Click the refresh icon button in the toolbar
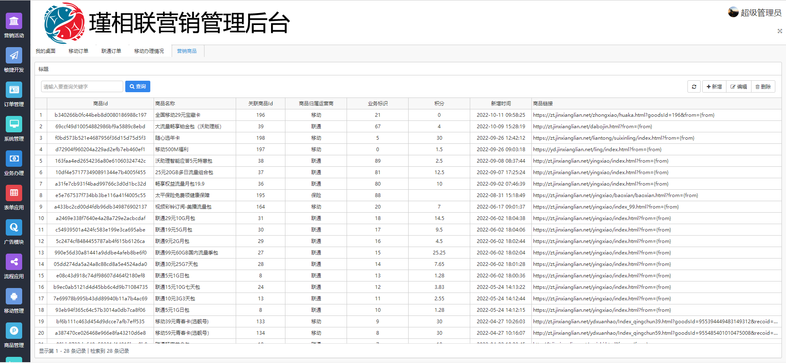 click(x=694, y=86)
